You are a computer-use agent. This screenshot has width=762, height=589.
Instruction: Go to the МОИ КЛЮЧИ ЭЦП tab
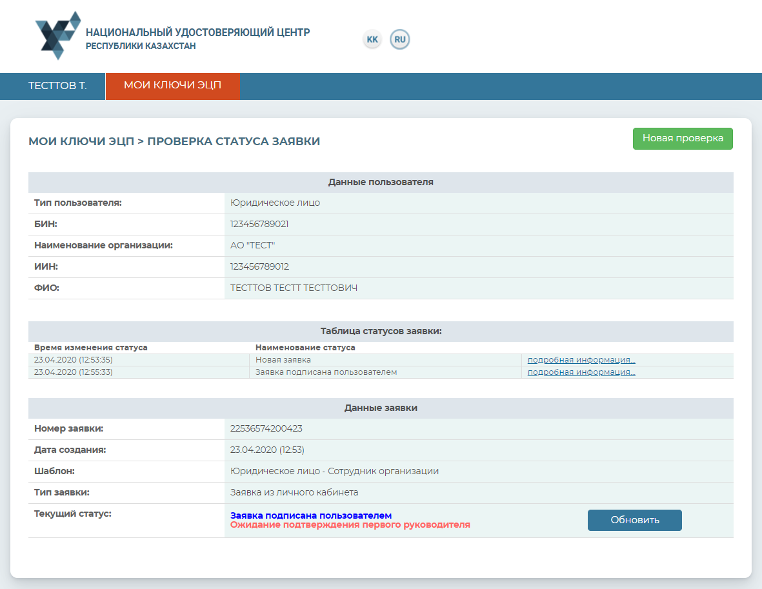coord(172,86)
